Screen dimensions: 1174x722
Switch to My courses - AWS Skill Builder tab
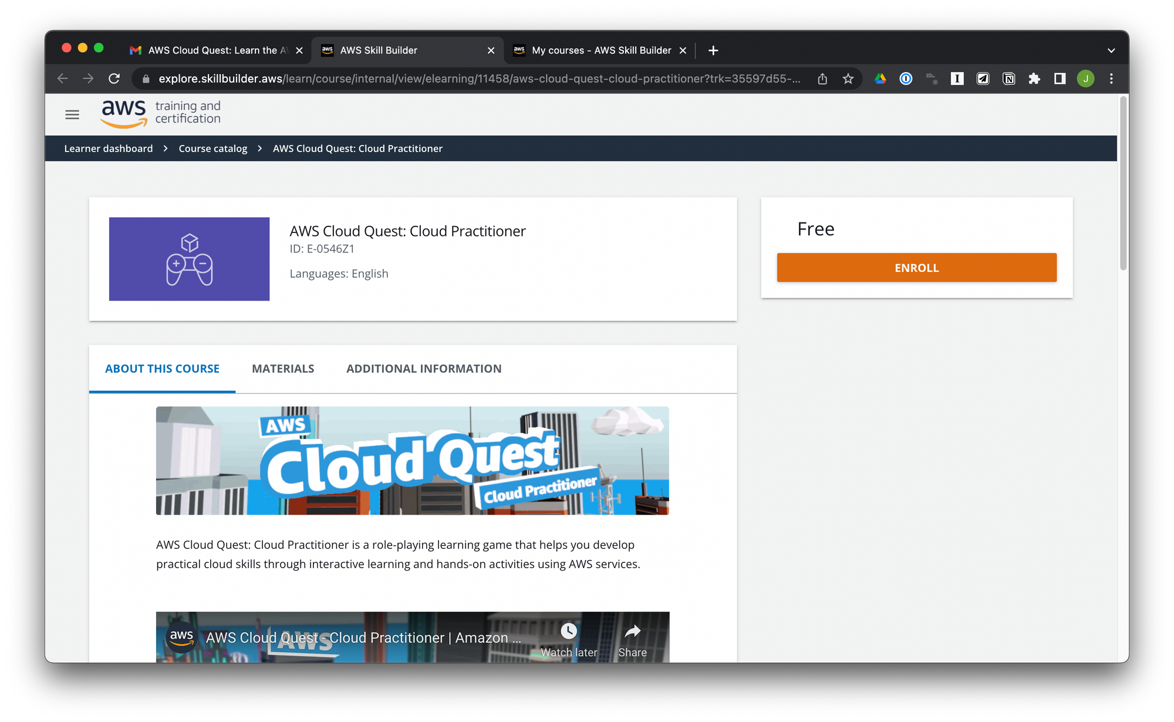[x=599, y=50]
